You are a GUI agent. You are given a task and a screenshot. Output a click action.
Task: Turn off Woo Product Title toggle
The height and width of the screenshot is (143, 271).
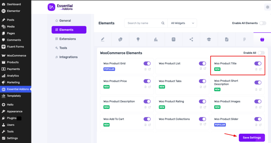(258, 63)
